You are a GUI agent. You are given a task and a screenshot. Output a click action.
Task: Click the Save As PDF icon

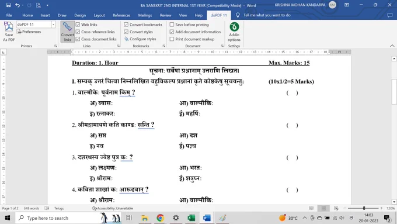[9, 32]
